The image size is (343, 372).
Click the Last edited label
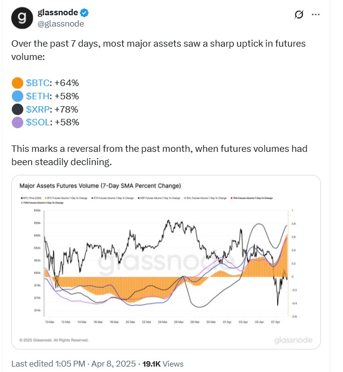pyautogui.click(x=32, y=364)
